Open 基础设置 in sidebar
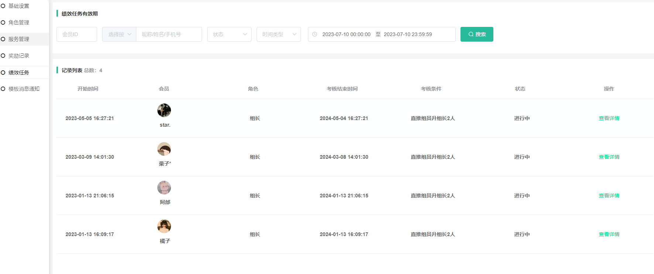This screenshot has width=654, height=274. click(x=19, y=6)
